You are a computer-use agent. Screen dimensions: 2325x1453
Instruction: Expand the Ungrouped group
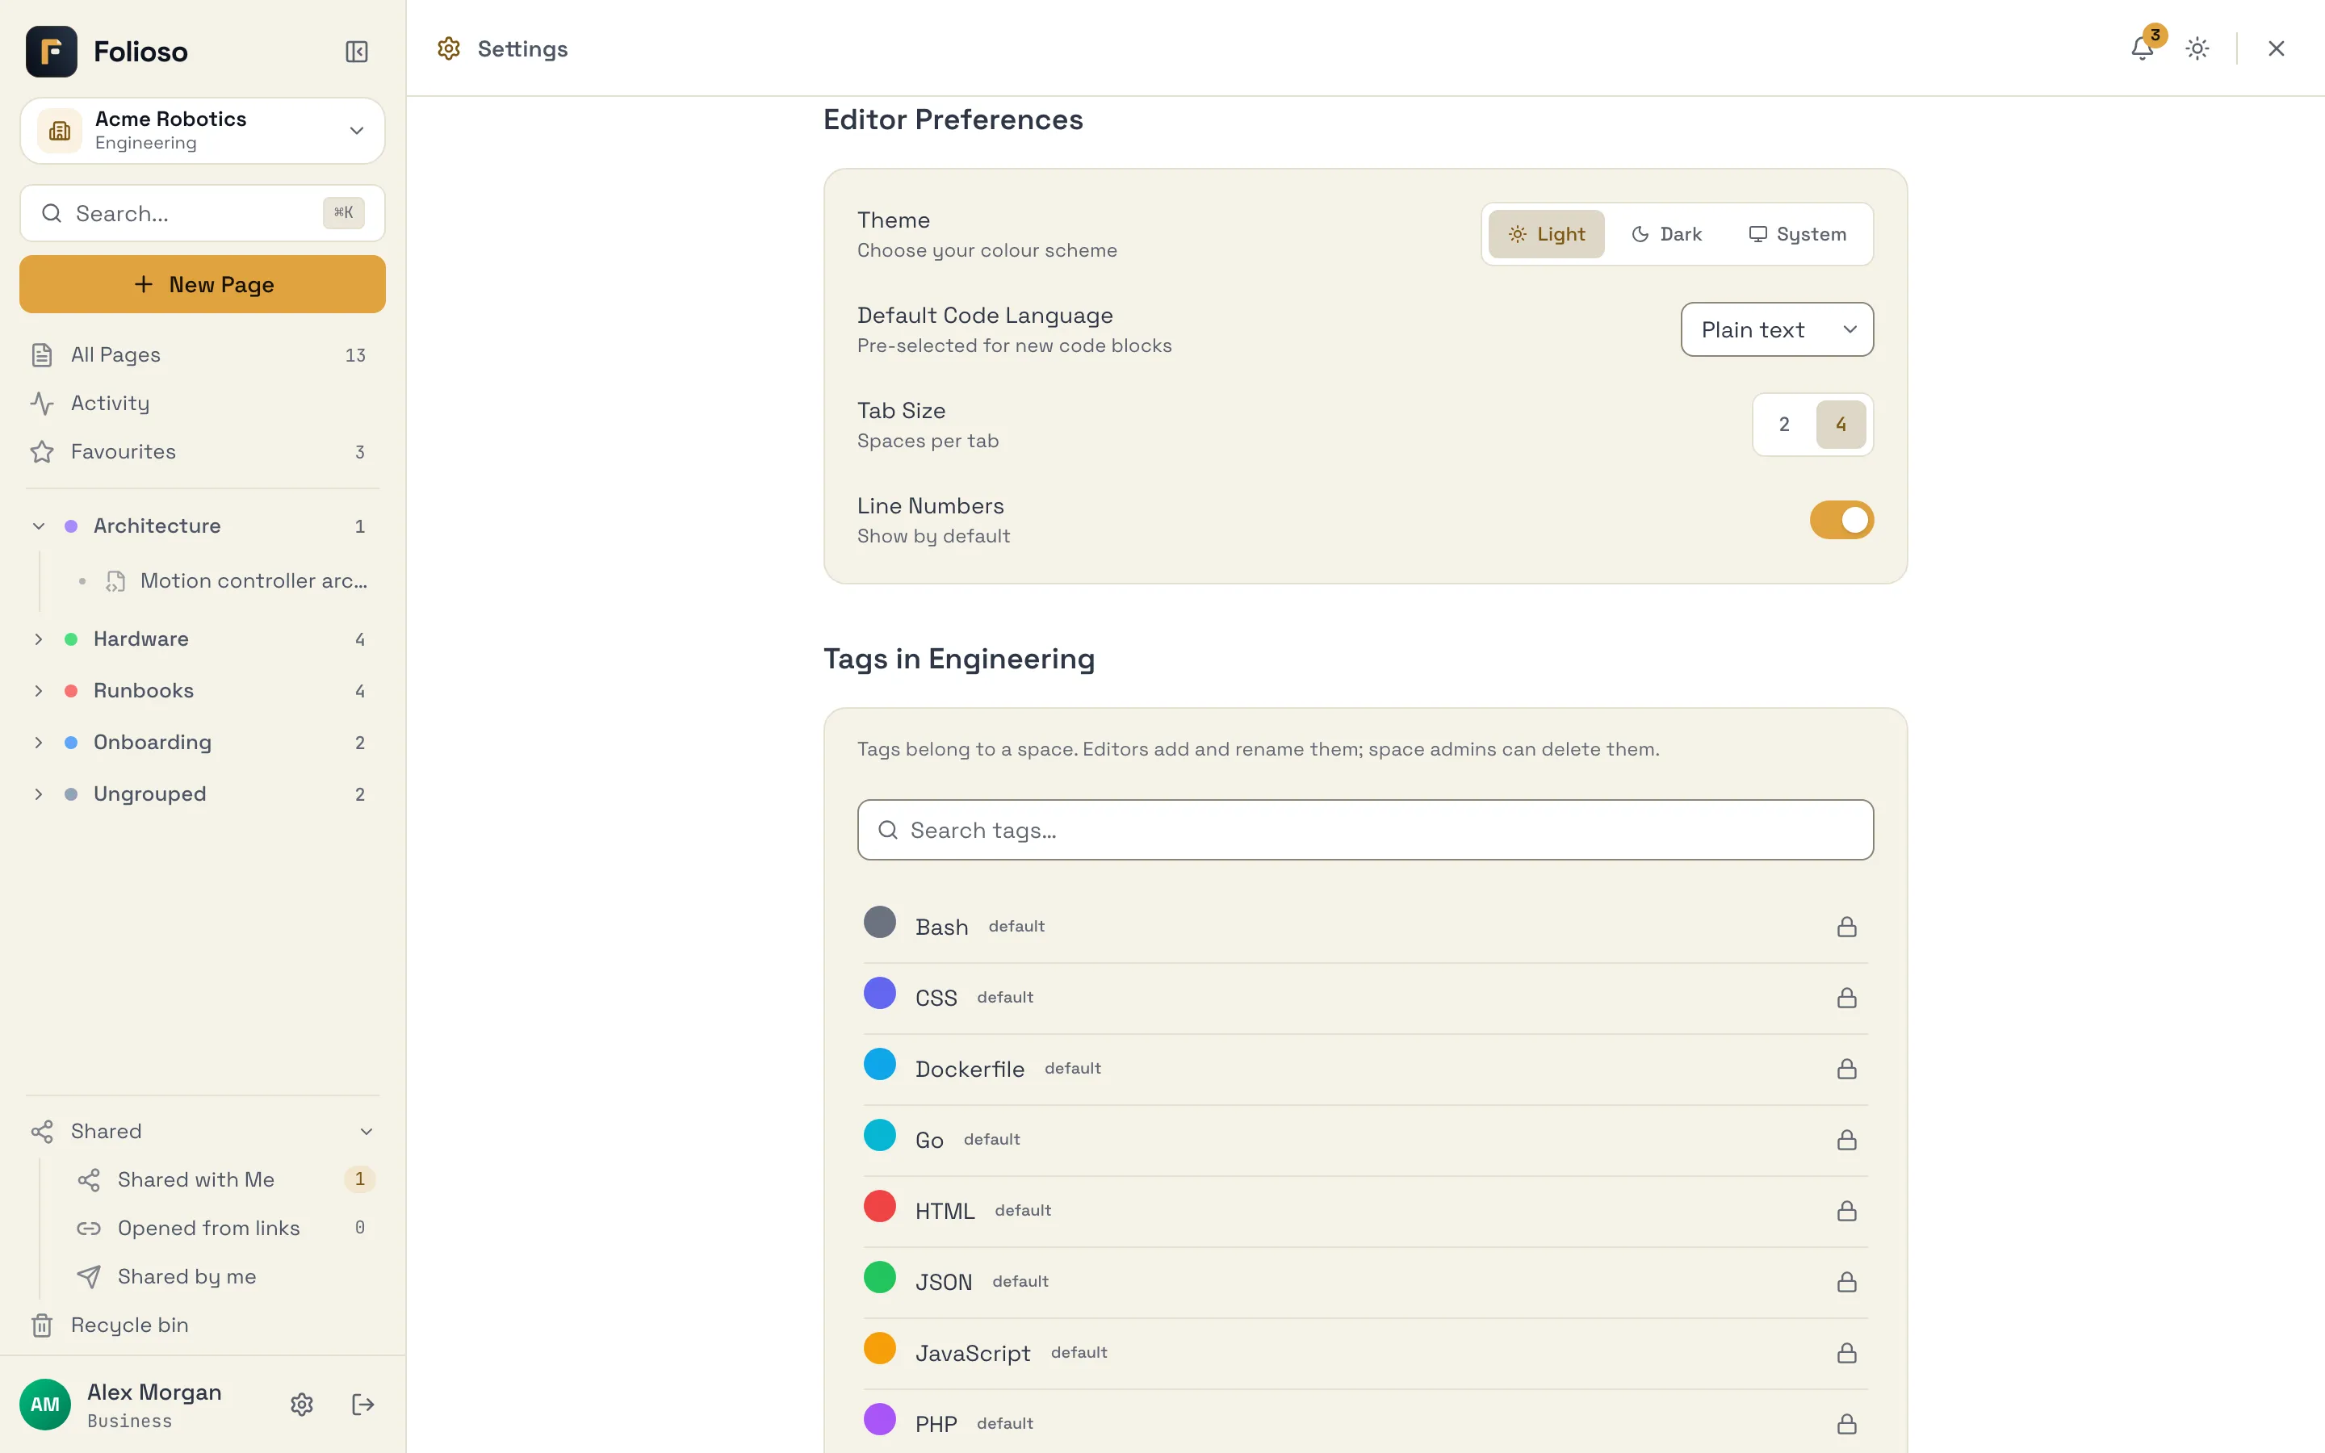39,793
